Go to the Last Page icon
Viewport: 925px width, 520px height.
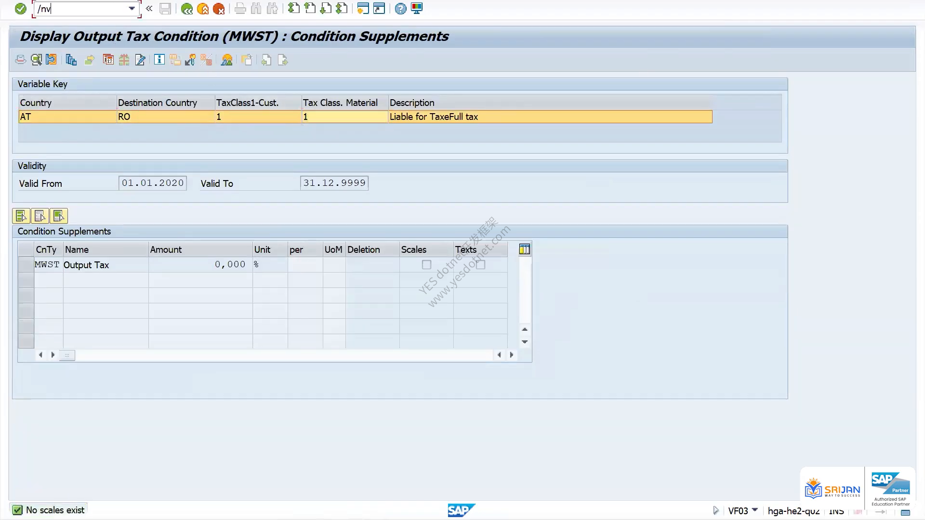[x=342, y=8]
